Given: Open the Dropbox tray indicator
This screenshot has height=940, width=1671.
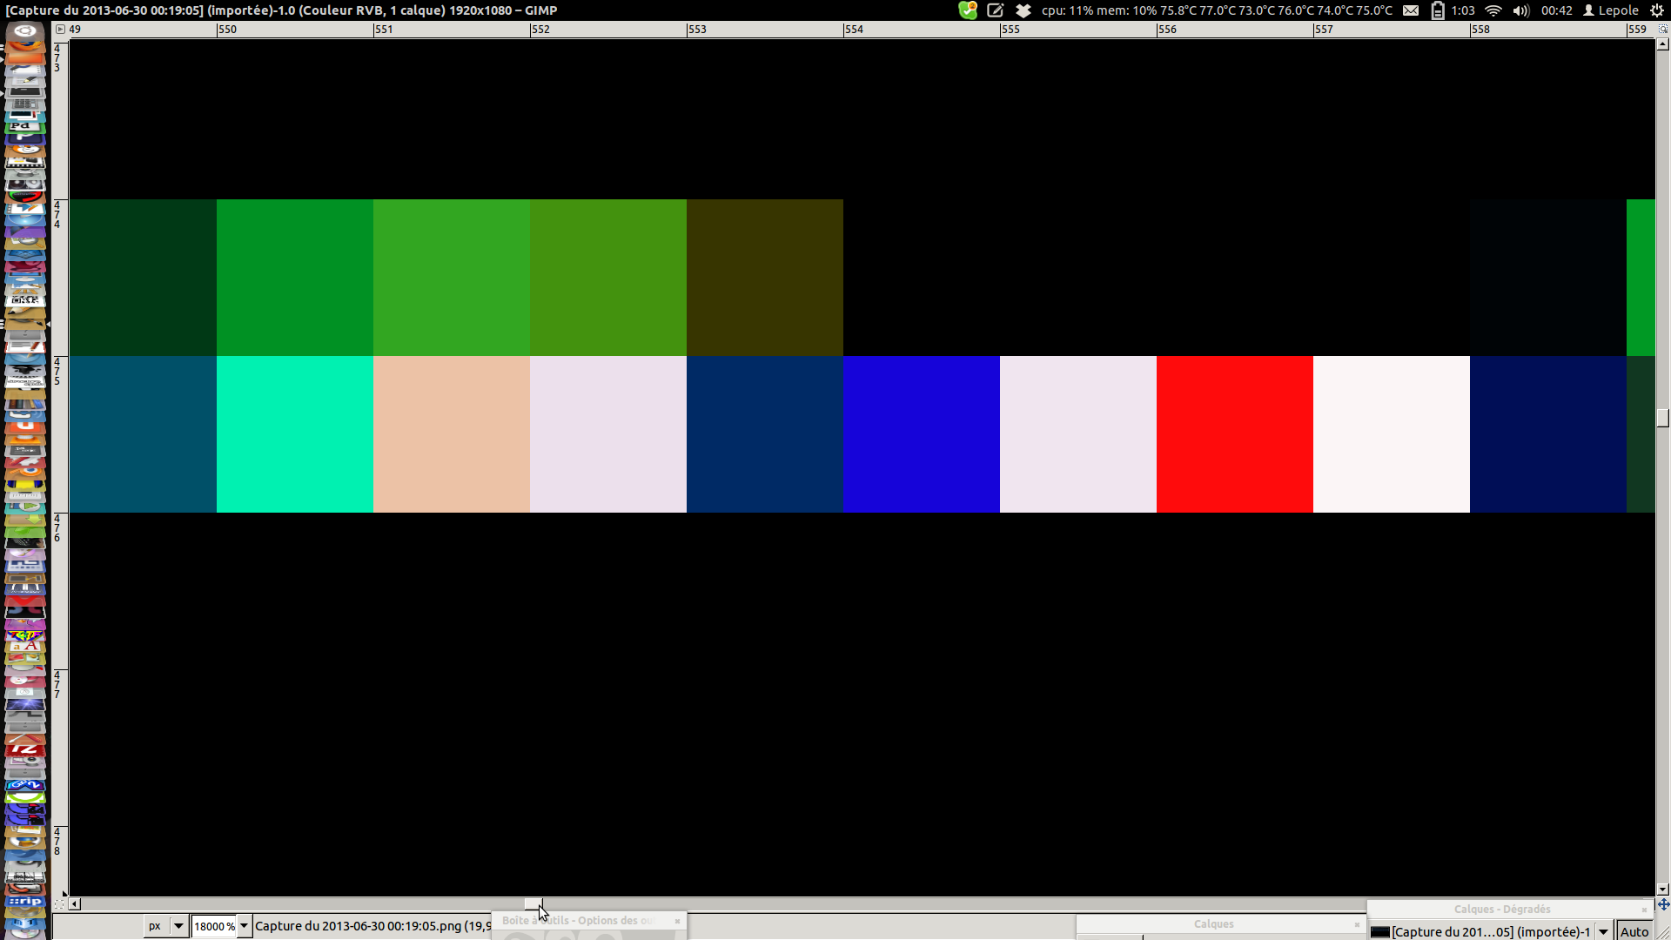Looking at the screenshot, I should [1023, 10].
